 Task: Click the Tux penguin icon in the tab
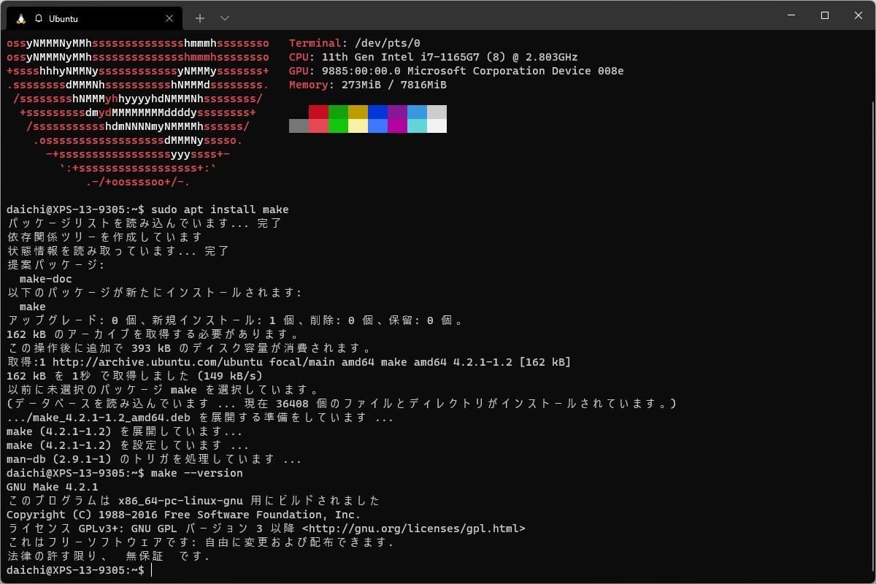[x=21, y=18]
